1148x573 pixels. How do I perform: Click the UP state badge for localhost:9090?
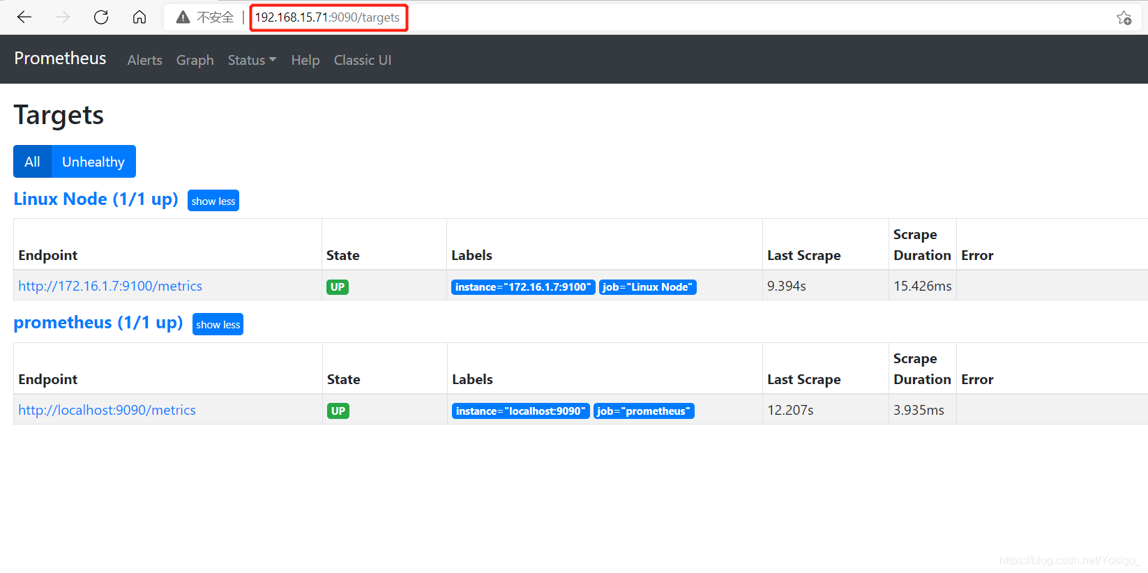[x=338, y=411]
